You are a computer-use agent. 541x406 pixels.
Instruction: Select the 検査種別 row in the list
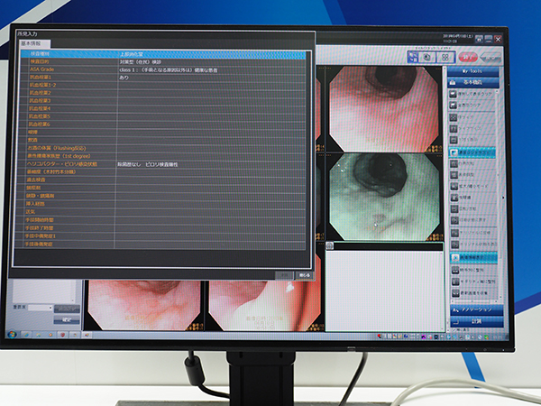pos(63,54)
